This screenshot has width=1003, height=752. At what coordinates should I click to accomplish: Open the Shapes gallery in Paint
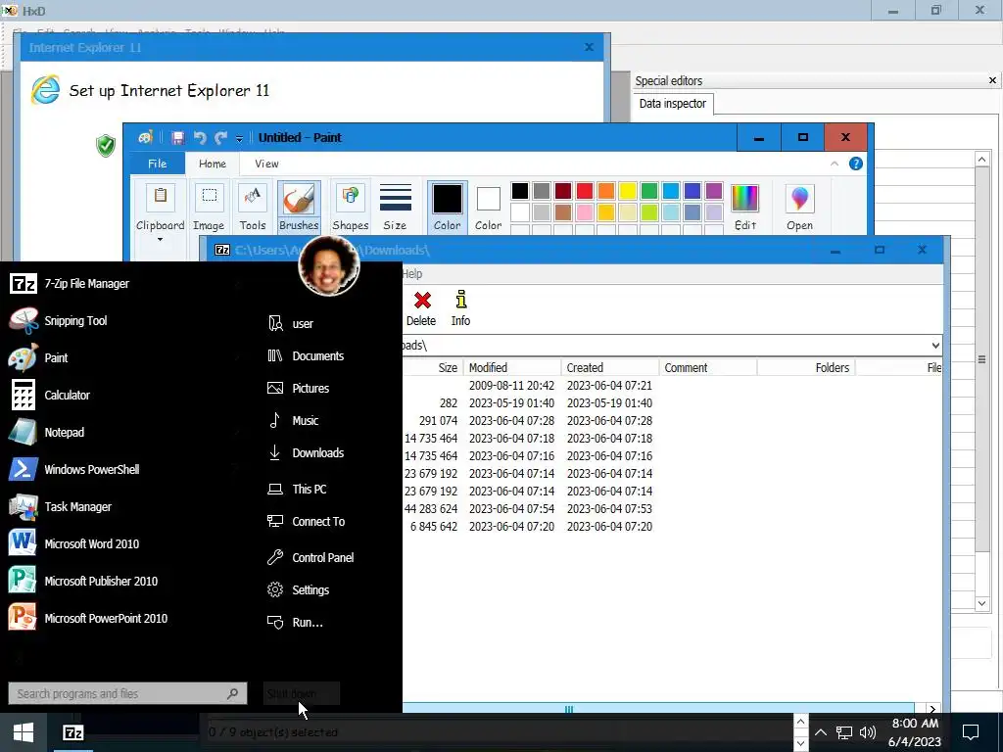point(350,208)
